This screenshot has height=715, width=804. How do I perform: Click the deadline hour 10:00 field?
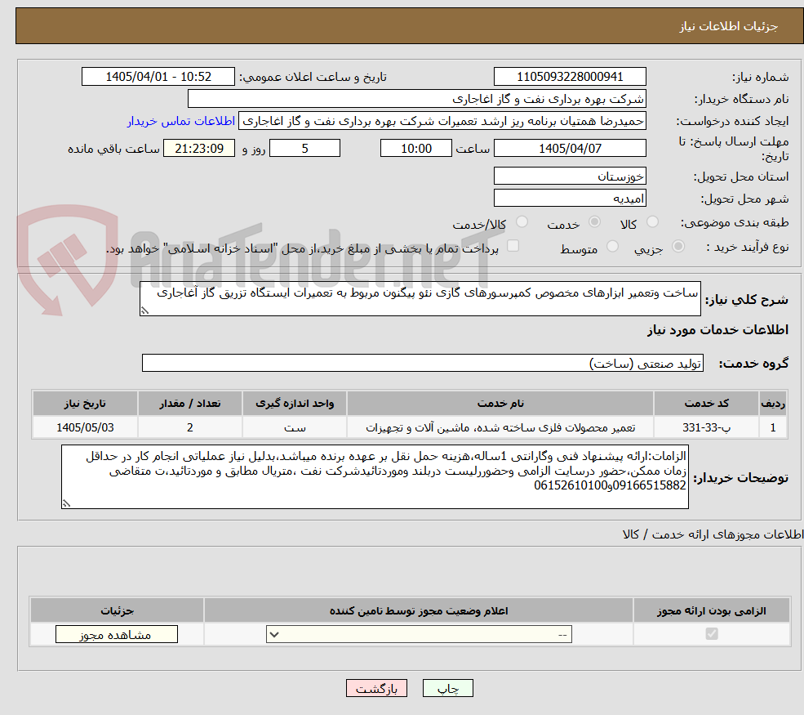tap(415, 149)
